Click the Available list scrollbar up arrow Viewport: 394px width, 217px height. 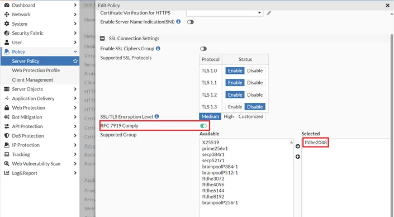tap(291, 142)
